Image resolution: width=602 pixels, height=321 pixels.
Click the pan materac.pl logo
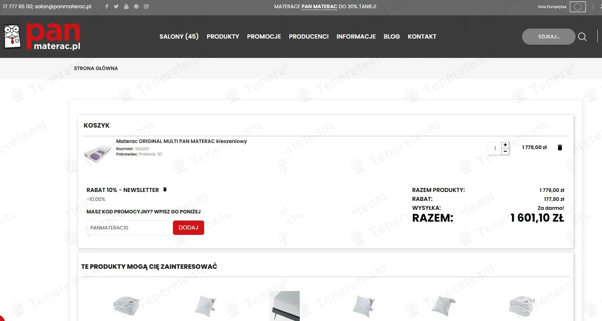[42, 36]
